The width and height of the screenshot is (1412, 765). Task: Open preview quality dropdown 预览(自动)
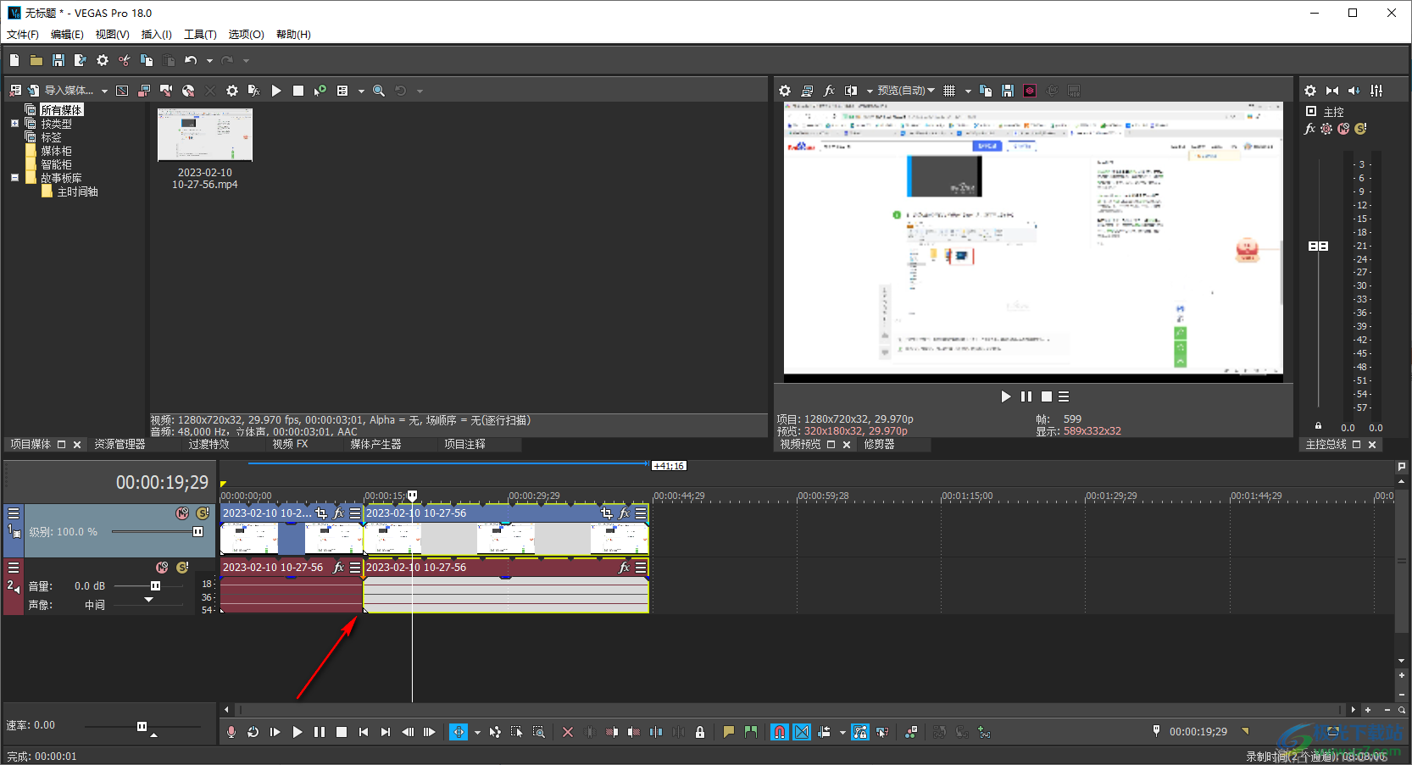pyautogui.click(x=906, y=91)
